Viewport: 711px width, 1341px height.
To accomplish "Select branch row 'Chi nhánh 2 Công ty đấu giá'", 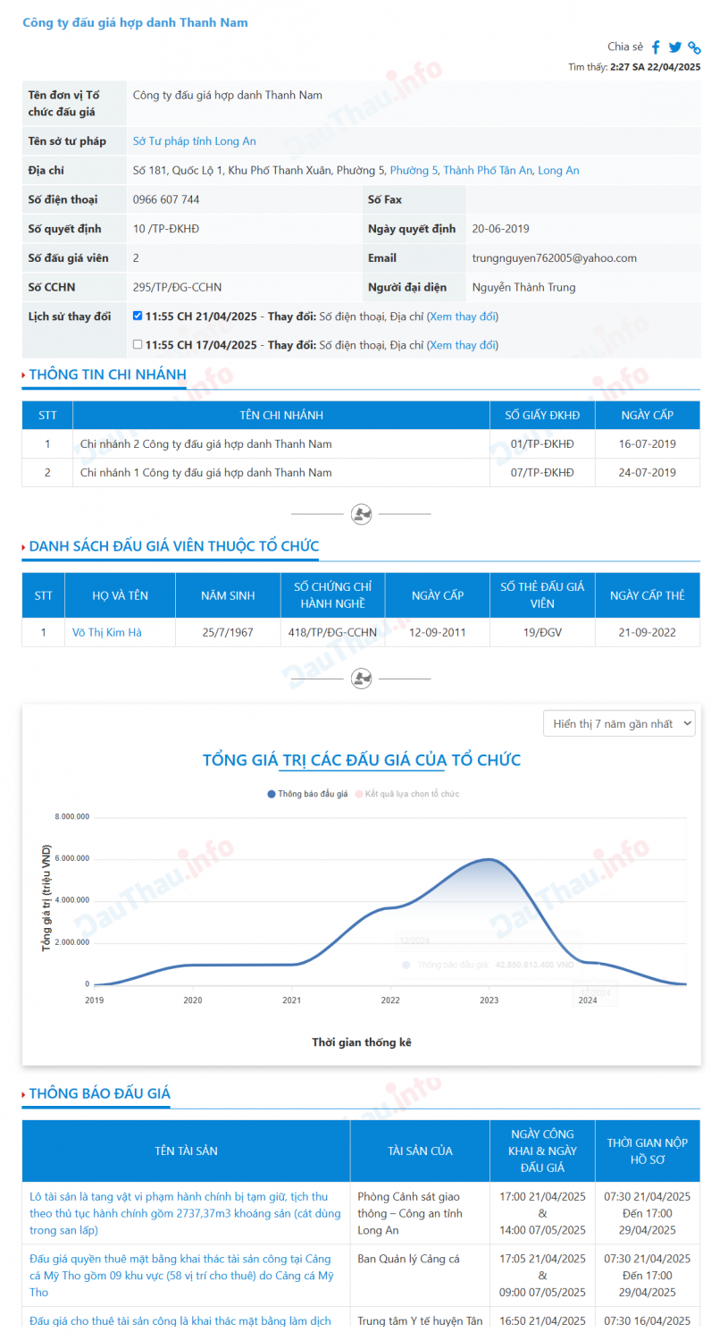I will [361, 443].
